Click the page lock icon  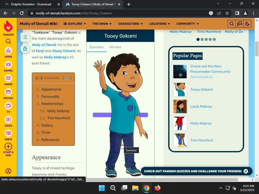[25, 48]
